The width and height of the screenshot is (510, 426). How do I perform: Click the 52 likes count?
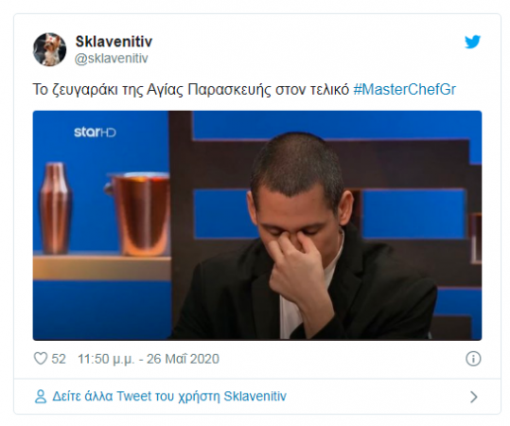(59, 359)
